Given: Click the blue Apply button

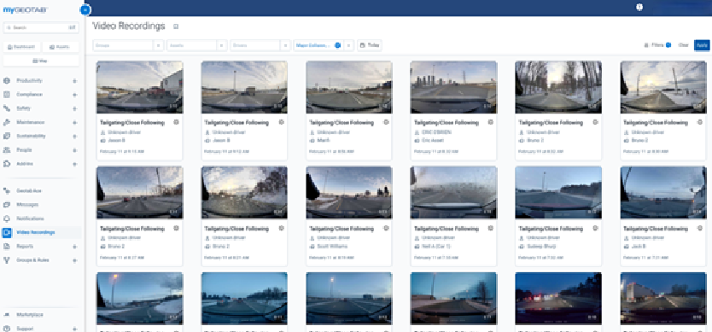Looking at the screenshot, I should coord(702,45).
